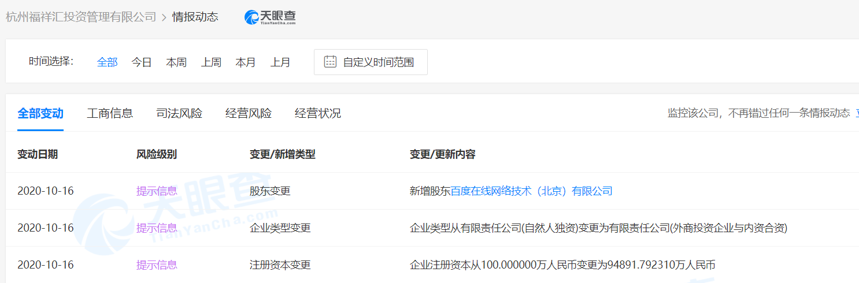Image resolution: width=859 pixels, height=283 pixels.
Task: View the 经营风险 tab
Action: [x=249, y=113]
